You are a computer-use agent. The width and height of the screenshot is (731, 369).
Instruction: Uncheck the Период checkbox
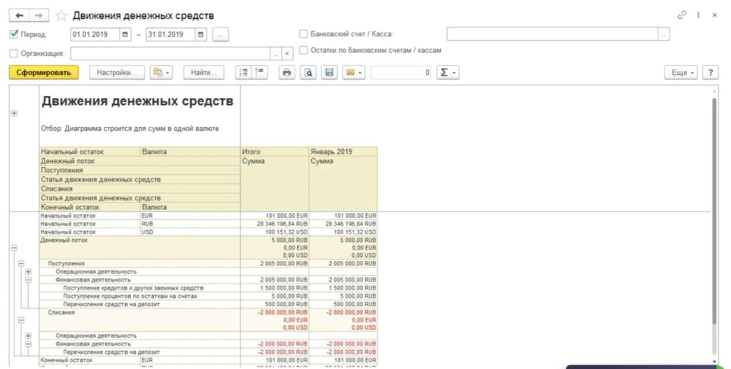click(x=14, y=34)
